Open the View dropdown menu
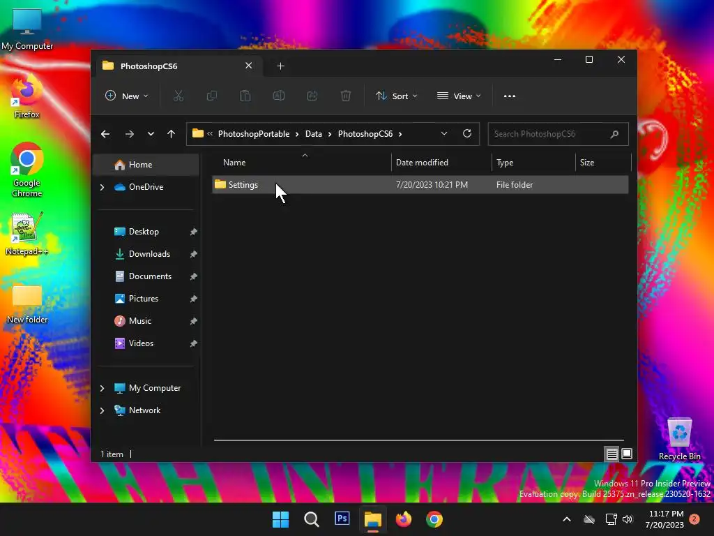The width and height of the screenshot is (714, 536). (x=459, y=96)
